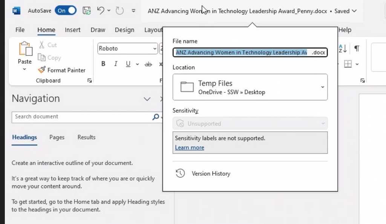Click the Version History option
This screenshot has height=224, width=386.
pos(211,173)
